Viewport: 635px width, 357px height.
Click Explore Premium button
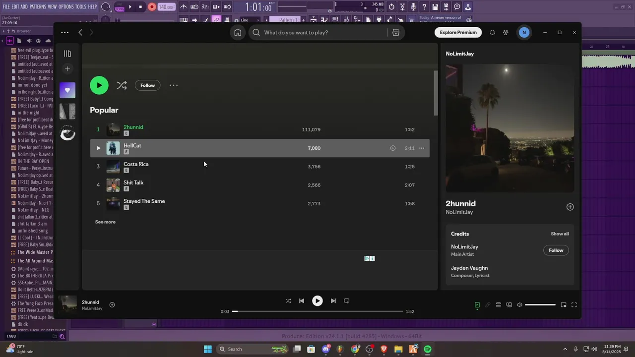pyautogui.click(x=458, y=32)
